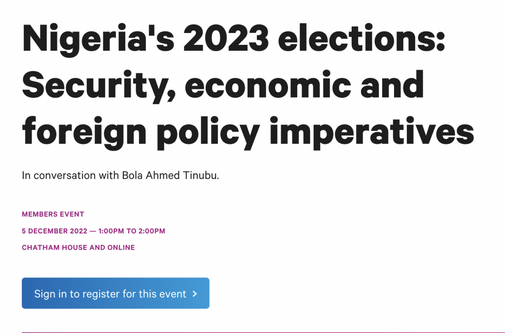This screenshot has width=505, height=333.
Task: Click the word 'and' ending the second headline line
Action: (392, 84)
